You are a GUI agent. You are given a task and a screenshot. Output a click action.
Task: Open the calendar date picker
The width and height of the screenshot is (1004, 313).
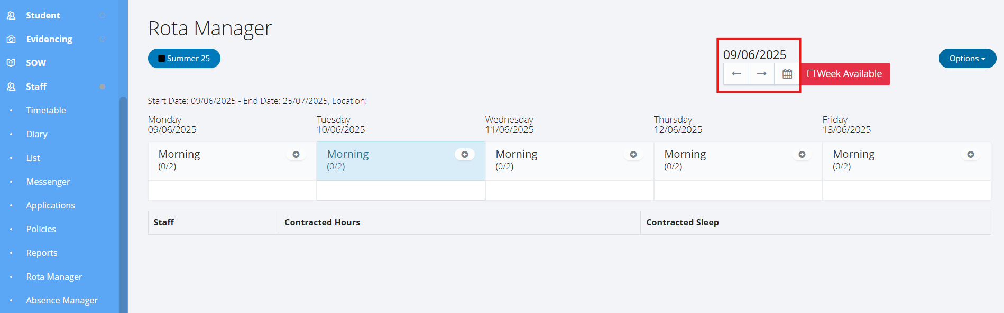[787, 74]
